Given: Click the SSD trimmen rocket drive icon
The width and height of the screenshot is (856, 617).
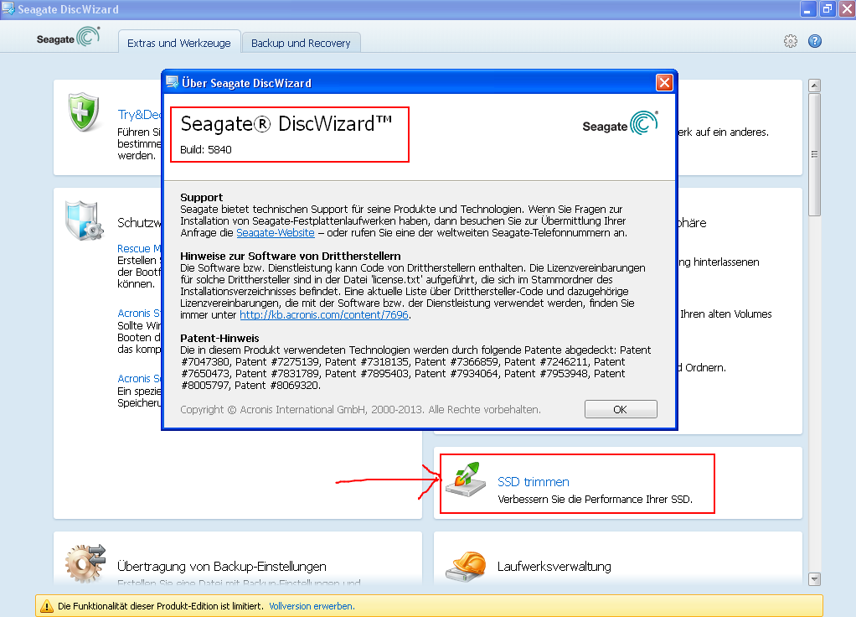Looking at the screenshot, I should (466, 480).
